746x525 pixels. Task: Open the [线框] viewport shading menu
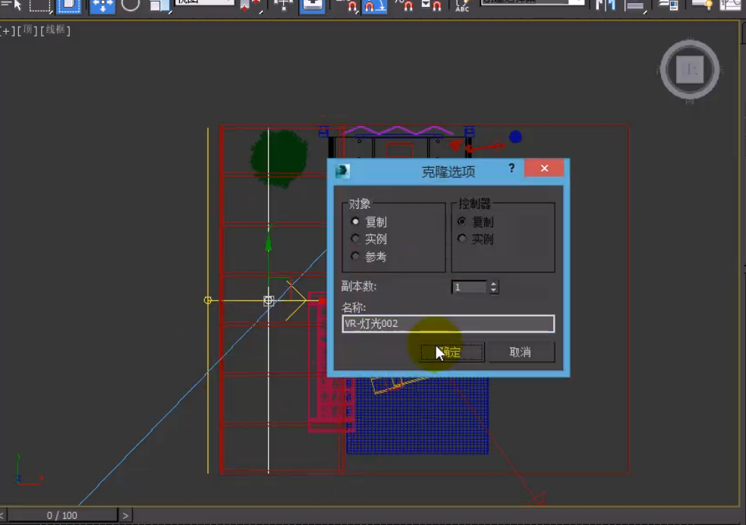pos(56,31)
